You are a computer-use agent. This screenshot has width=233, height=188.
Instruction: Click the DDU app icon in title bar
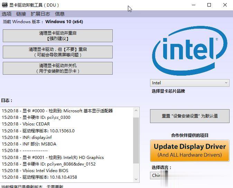(5, 5)
